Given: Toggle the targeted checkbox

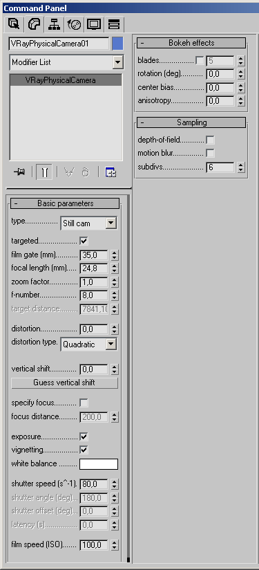Looking at the screenshot, I should click(x=84, y=241).
